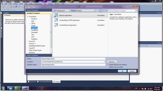Select the Installed Templates header
This screenshot has height=91, width=163.
[x=39, y=13]
